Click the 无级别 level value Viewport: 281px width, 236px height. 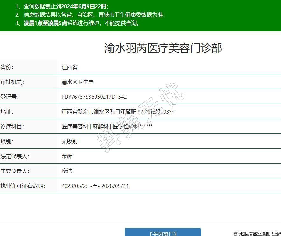[69, 141]
